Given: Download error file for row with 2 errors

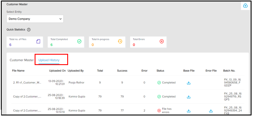Looking at the screenshot, I should (x=211, y=111).
